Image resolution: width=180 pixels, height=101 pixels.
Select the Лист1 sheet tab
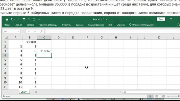(24, 92)
